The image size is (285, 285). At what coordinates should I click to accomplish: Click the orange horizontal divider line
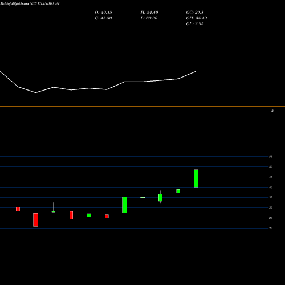click(142, 107)
